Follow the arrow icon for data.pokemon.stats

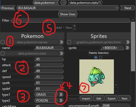(62, 53)
